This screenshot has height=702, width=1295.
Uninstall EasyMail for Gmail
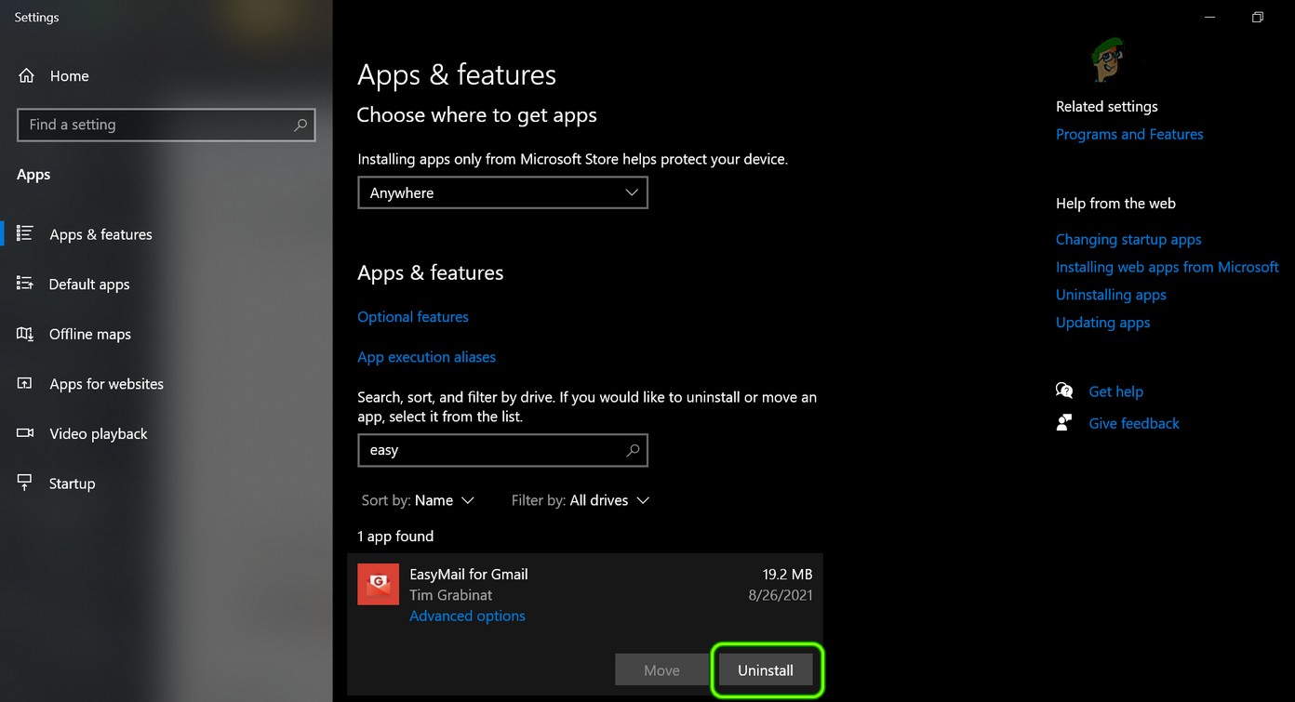766,669
